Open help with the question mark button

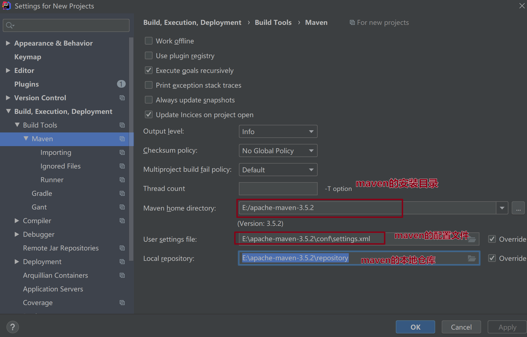coord(13,327)
